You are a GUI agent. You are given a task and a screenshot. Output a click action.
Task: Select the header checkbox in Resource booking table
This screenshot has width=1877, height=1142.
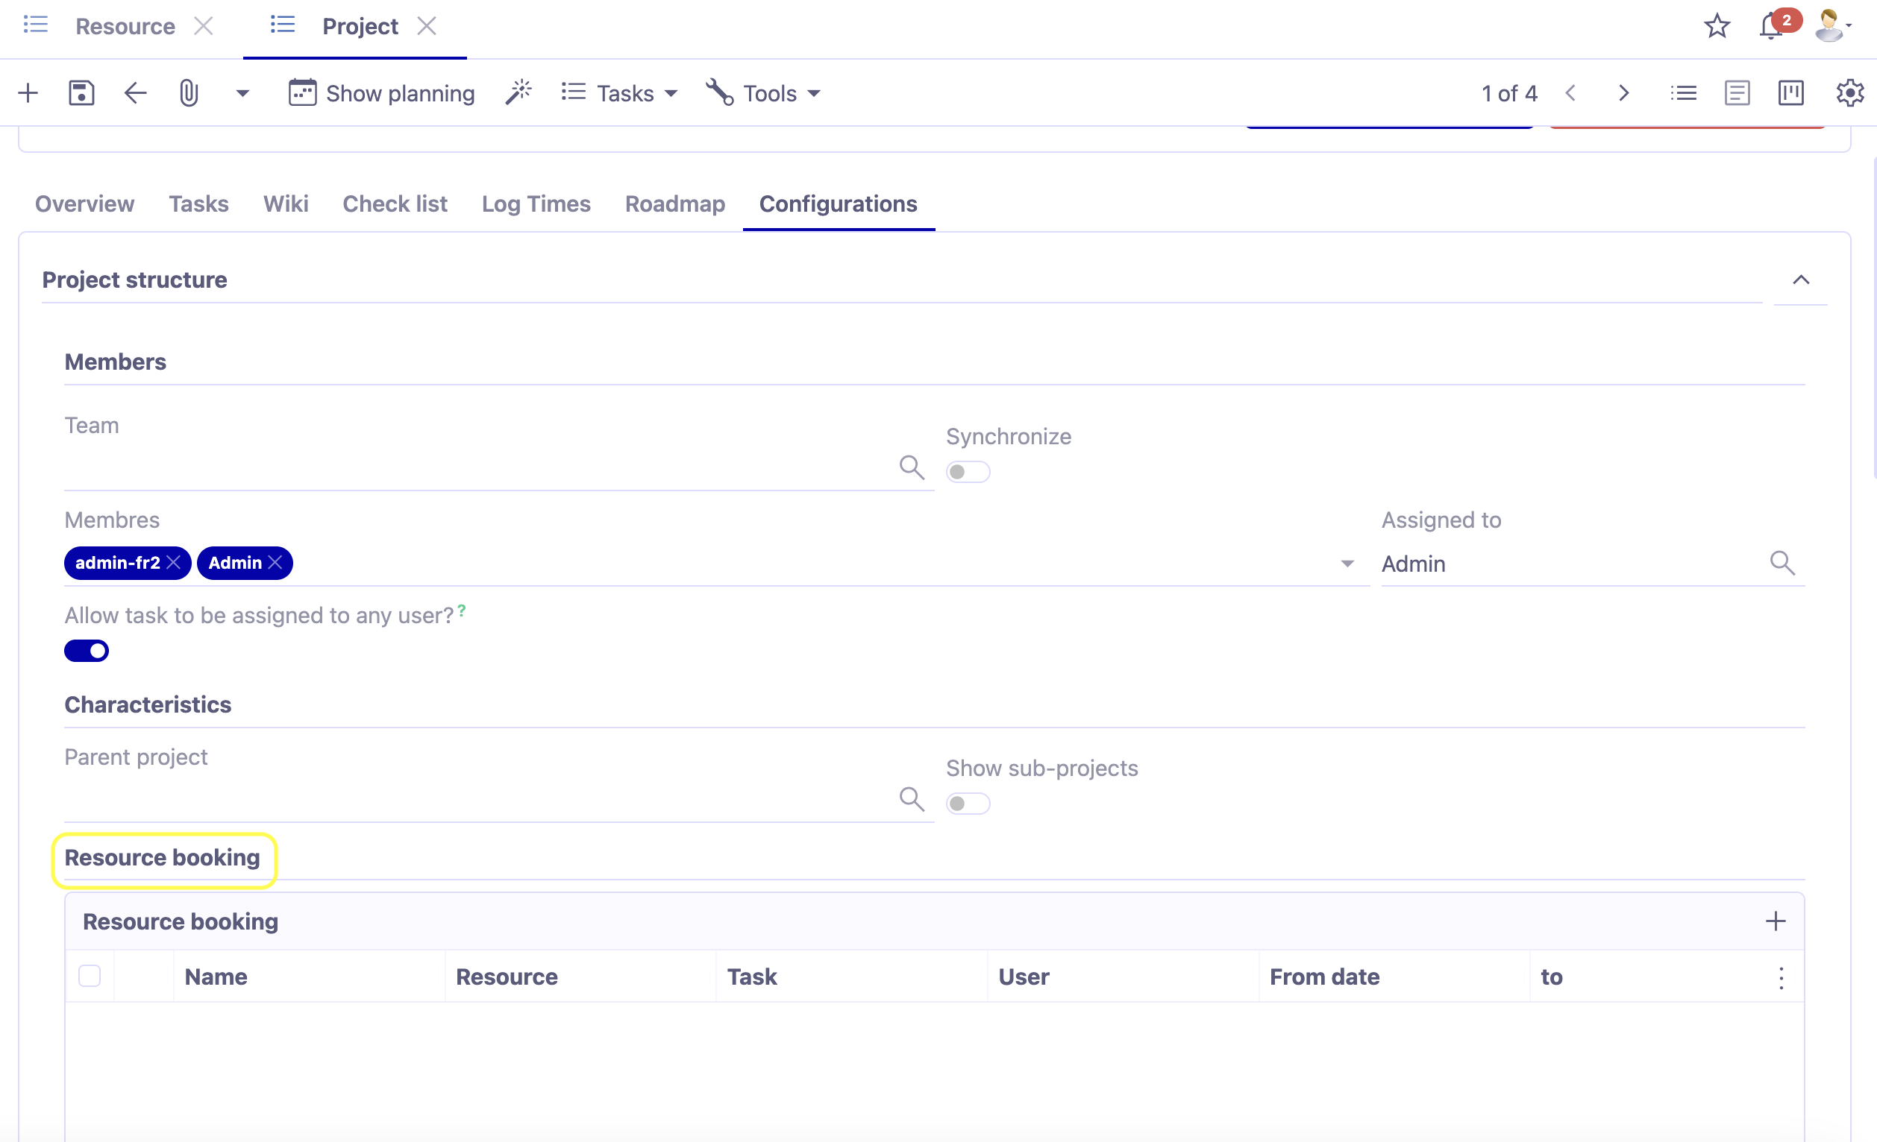89,975
